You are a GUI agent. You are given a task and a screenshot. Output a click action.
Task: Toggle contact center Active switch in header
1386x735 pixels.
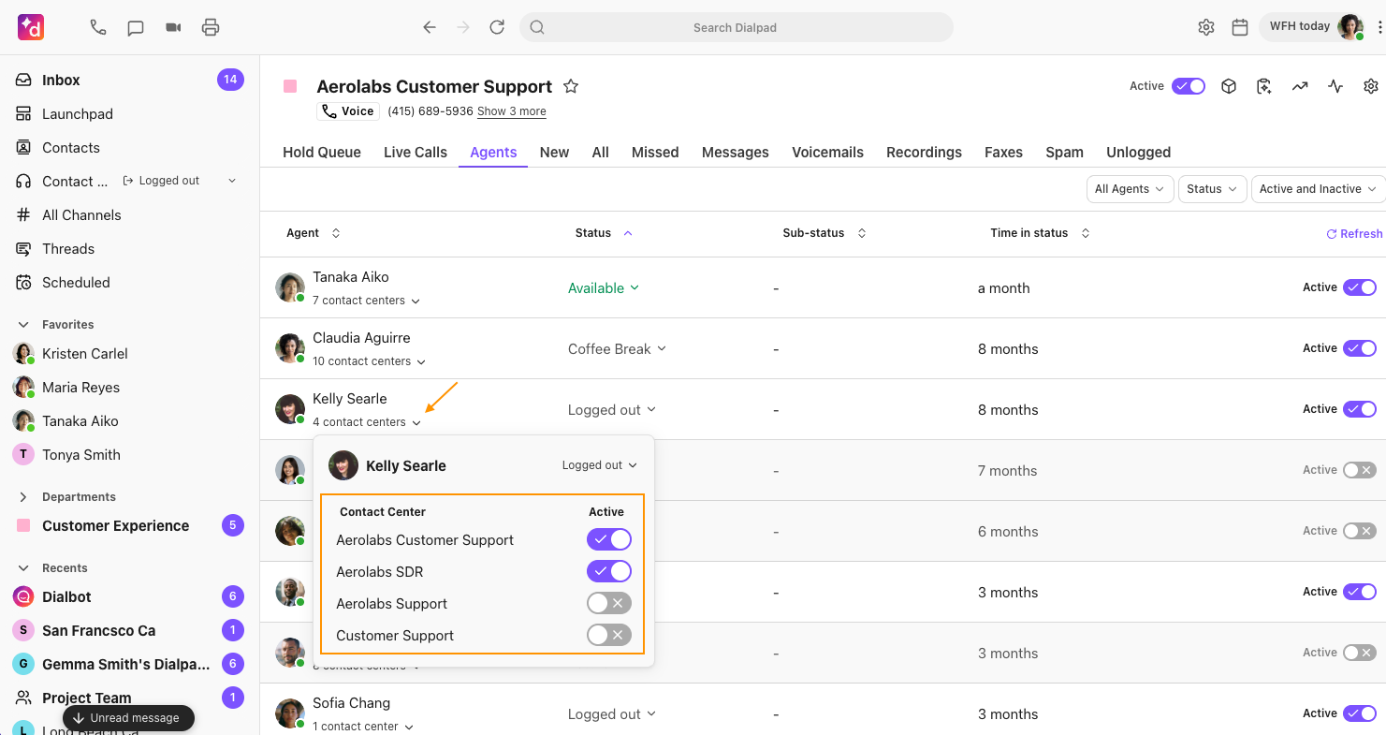tap(1189, 86)
